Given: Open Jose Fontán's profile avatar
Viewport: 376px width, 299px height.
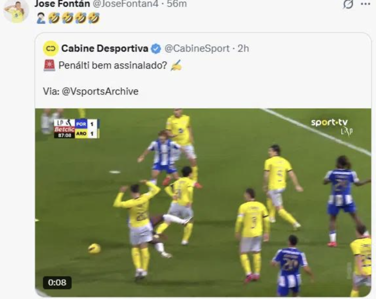Looking at the screenshot, I should pyautogui.click(x=16, y=11).
